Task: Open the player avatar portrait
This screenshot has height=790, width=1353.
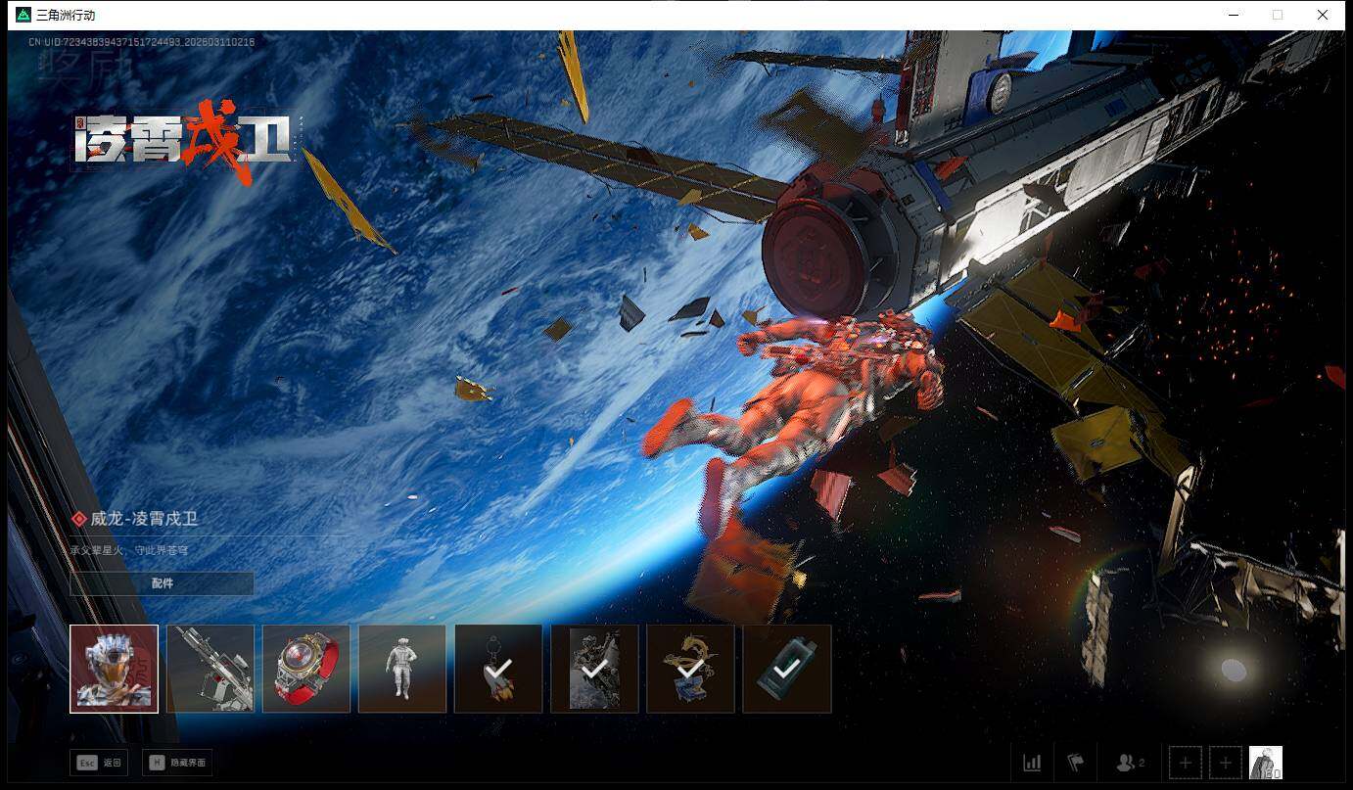Action: coord(1265,763)
